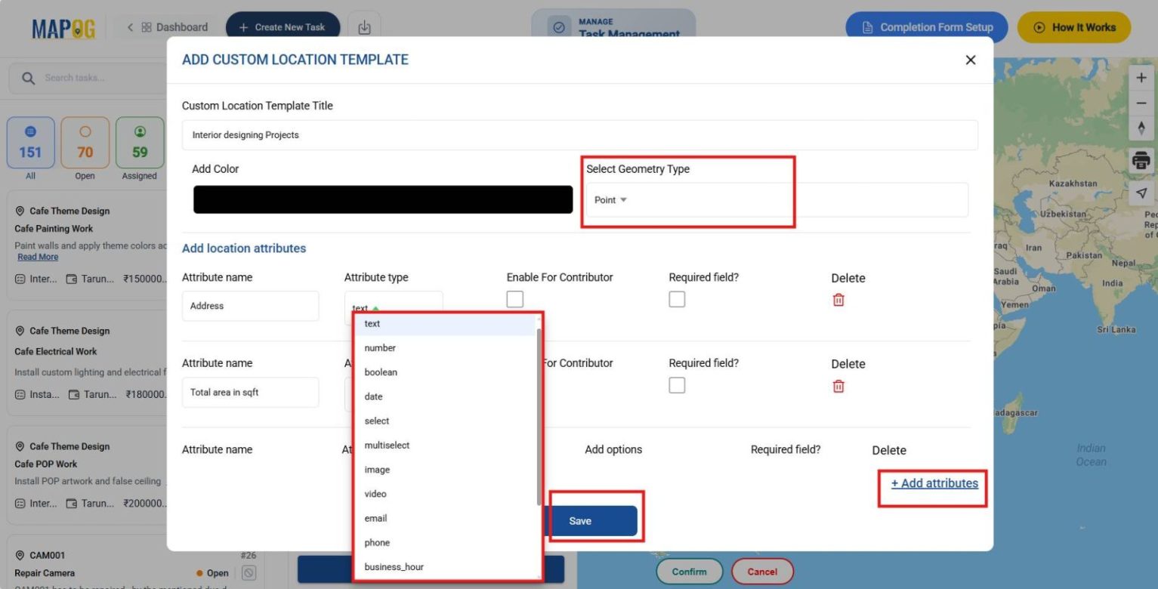Check Required field for Total area in sqft
Image resolution: width=1158 pixels, height=589 pixels.
(676, 385)
